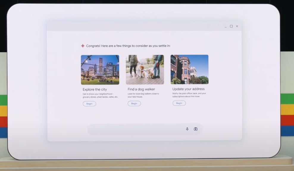Click into the bottom prompt input bar
The width and height of the screenshot is (294, 171).
[x=145, y=129]
